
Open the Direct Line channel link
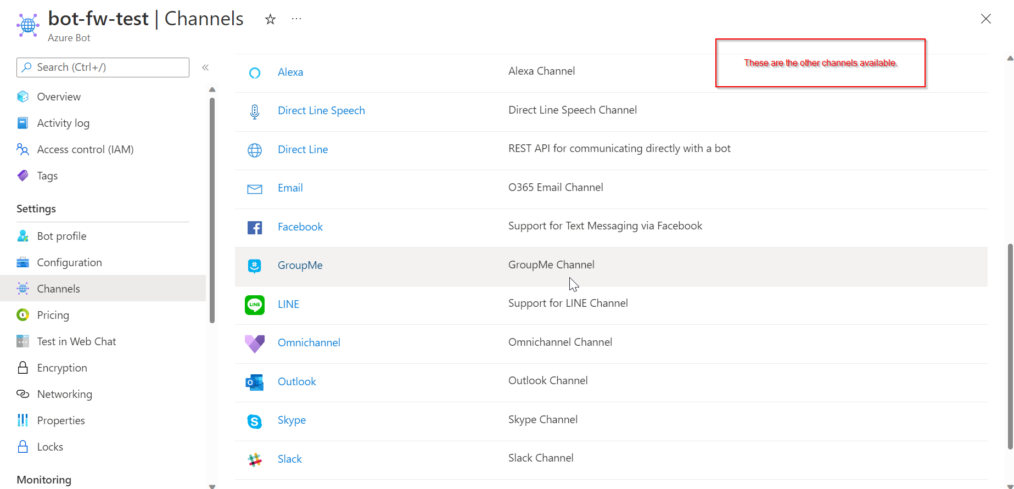[x=302, y=149]
